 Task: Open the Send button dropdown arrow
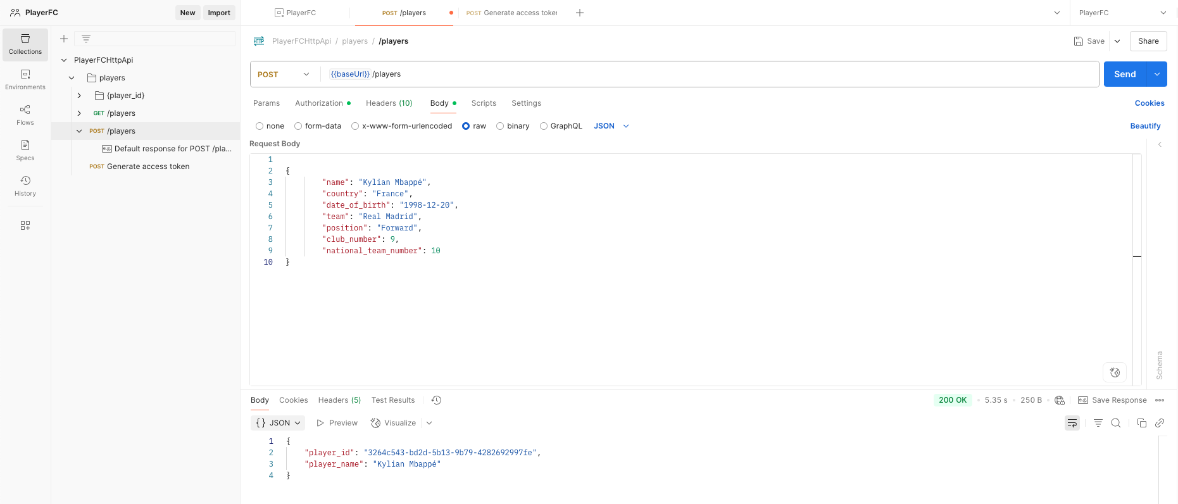[1157, 74]
